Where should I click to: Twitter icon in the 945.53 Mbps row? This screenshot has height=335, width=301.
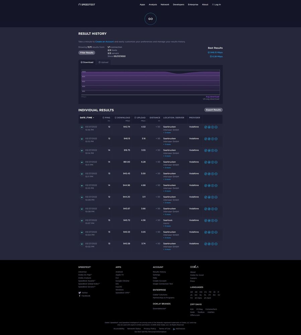tap(209, 232)
